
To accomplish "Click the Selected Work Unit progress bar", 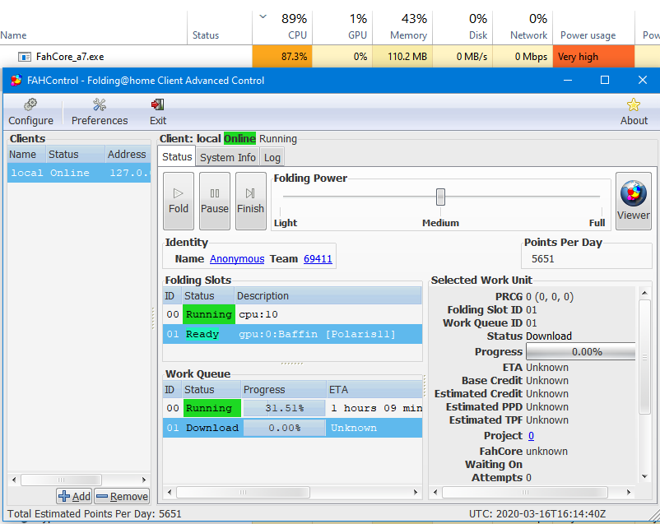I will pos(581,351).
